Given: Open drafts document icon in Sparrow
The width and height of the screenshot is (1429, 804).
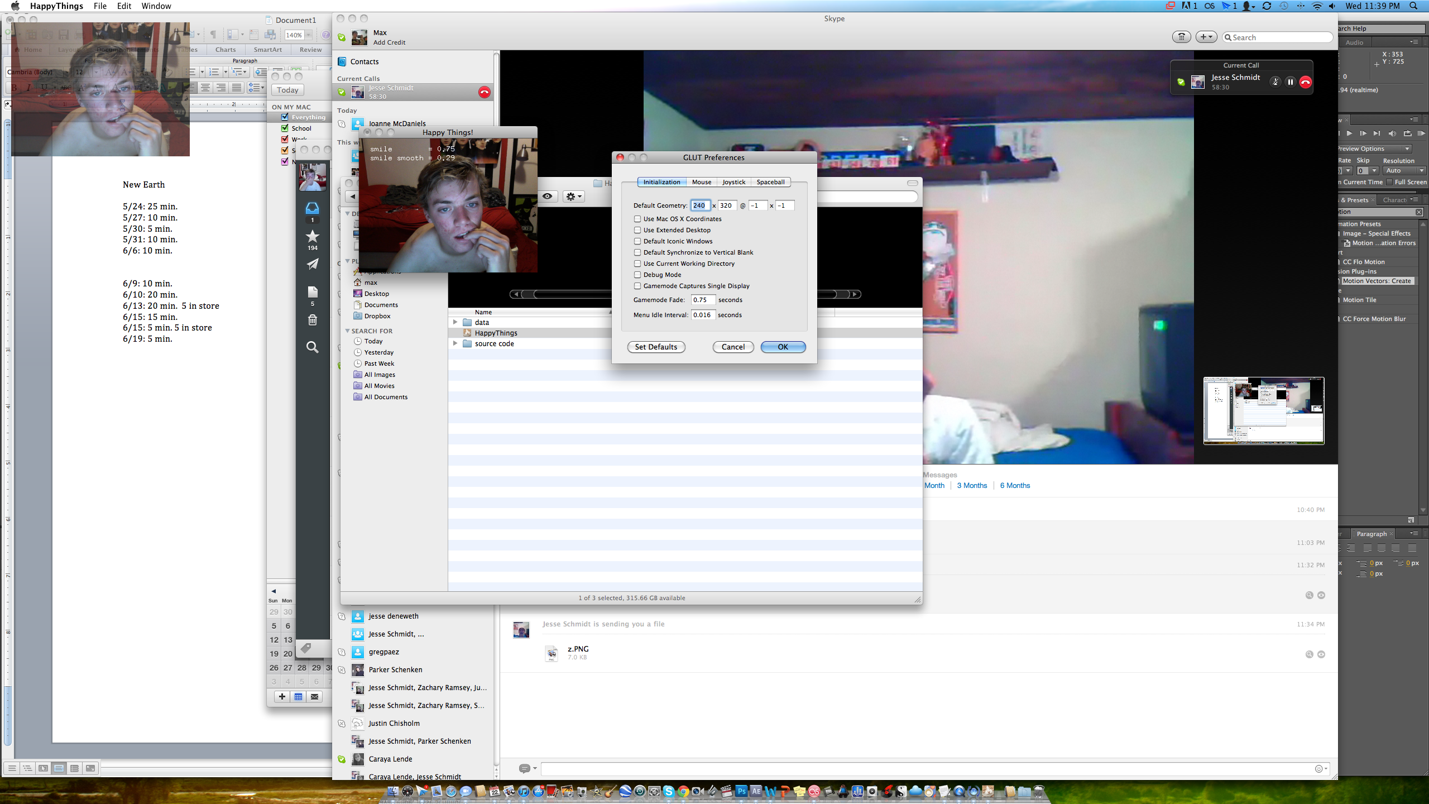Looking at the screenshot, I should click(x=312, y=292).
